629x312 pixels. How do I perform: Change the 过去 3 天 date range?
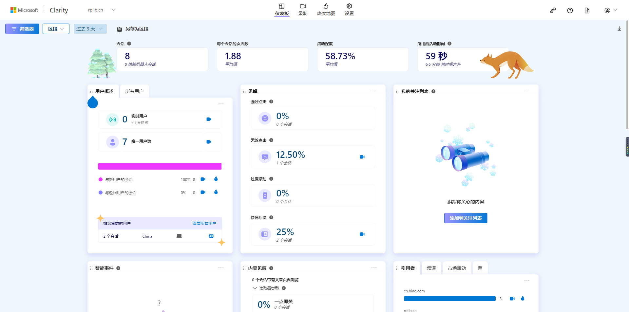(90, 29)
